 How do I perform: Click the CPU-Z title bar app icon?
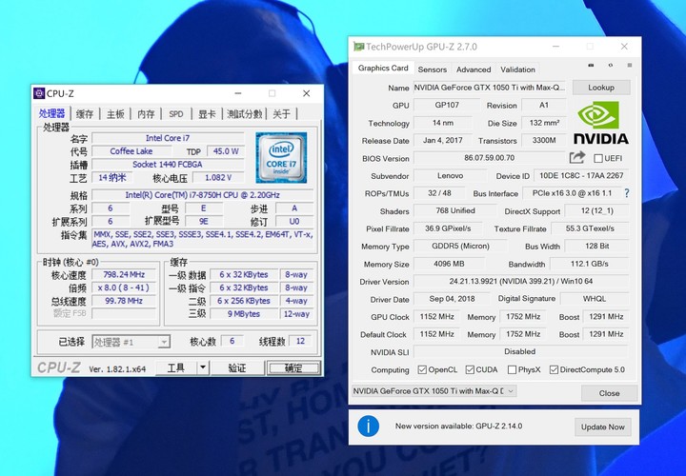click(x=39, y=93)
